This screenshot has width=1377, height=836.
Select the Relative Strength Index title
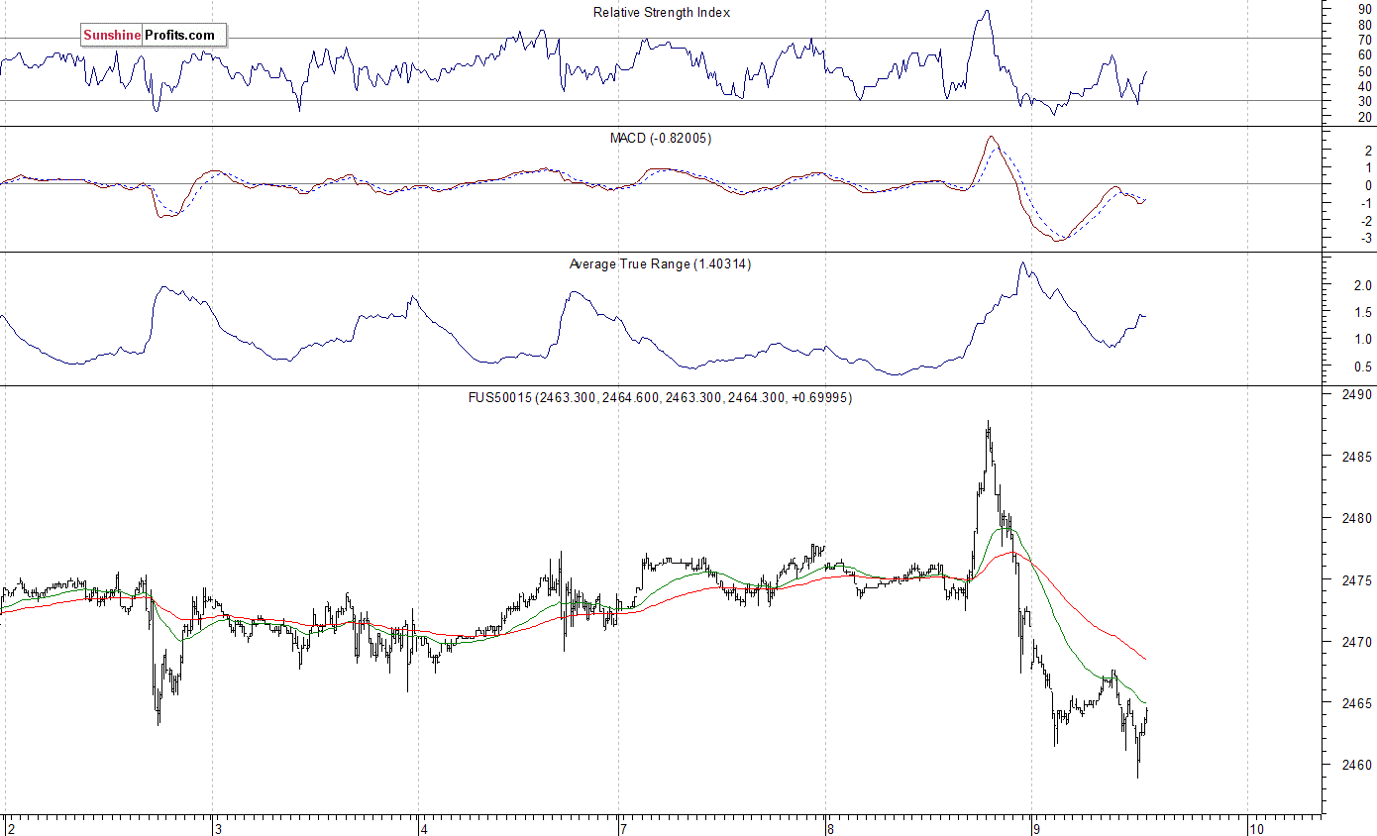(x=662, y=12)
